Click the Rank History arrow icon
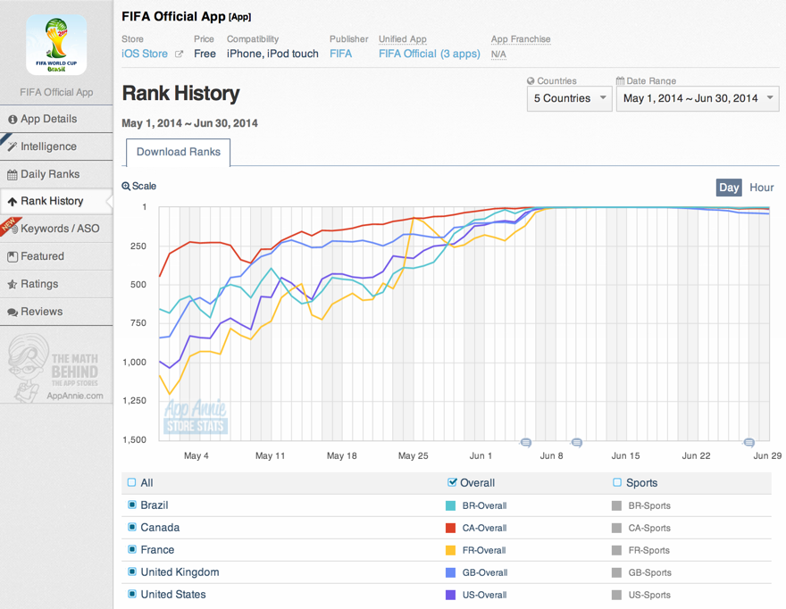The image size is (786, 609). pos(13,202)
